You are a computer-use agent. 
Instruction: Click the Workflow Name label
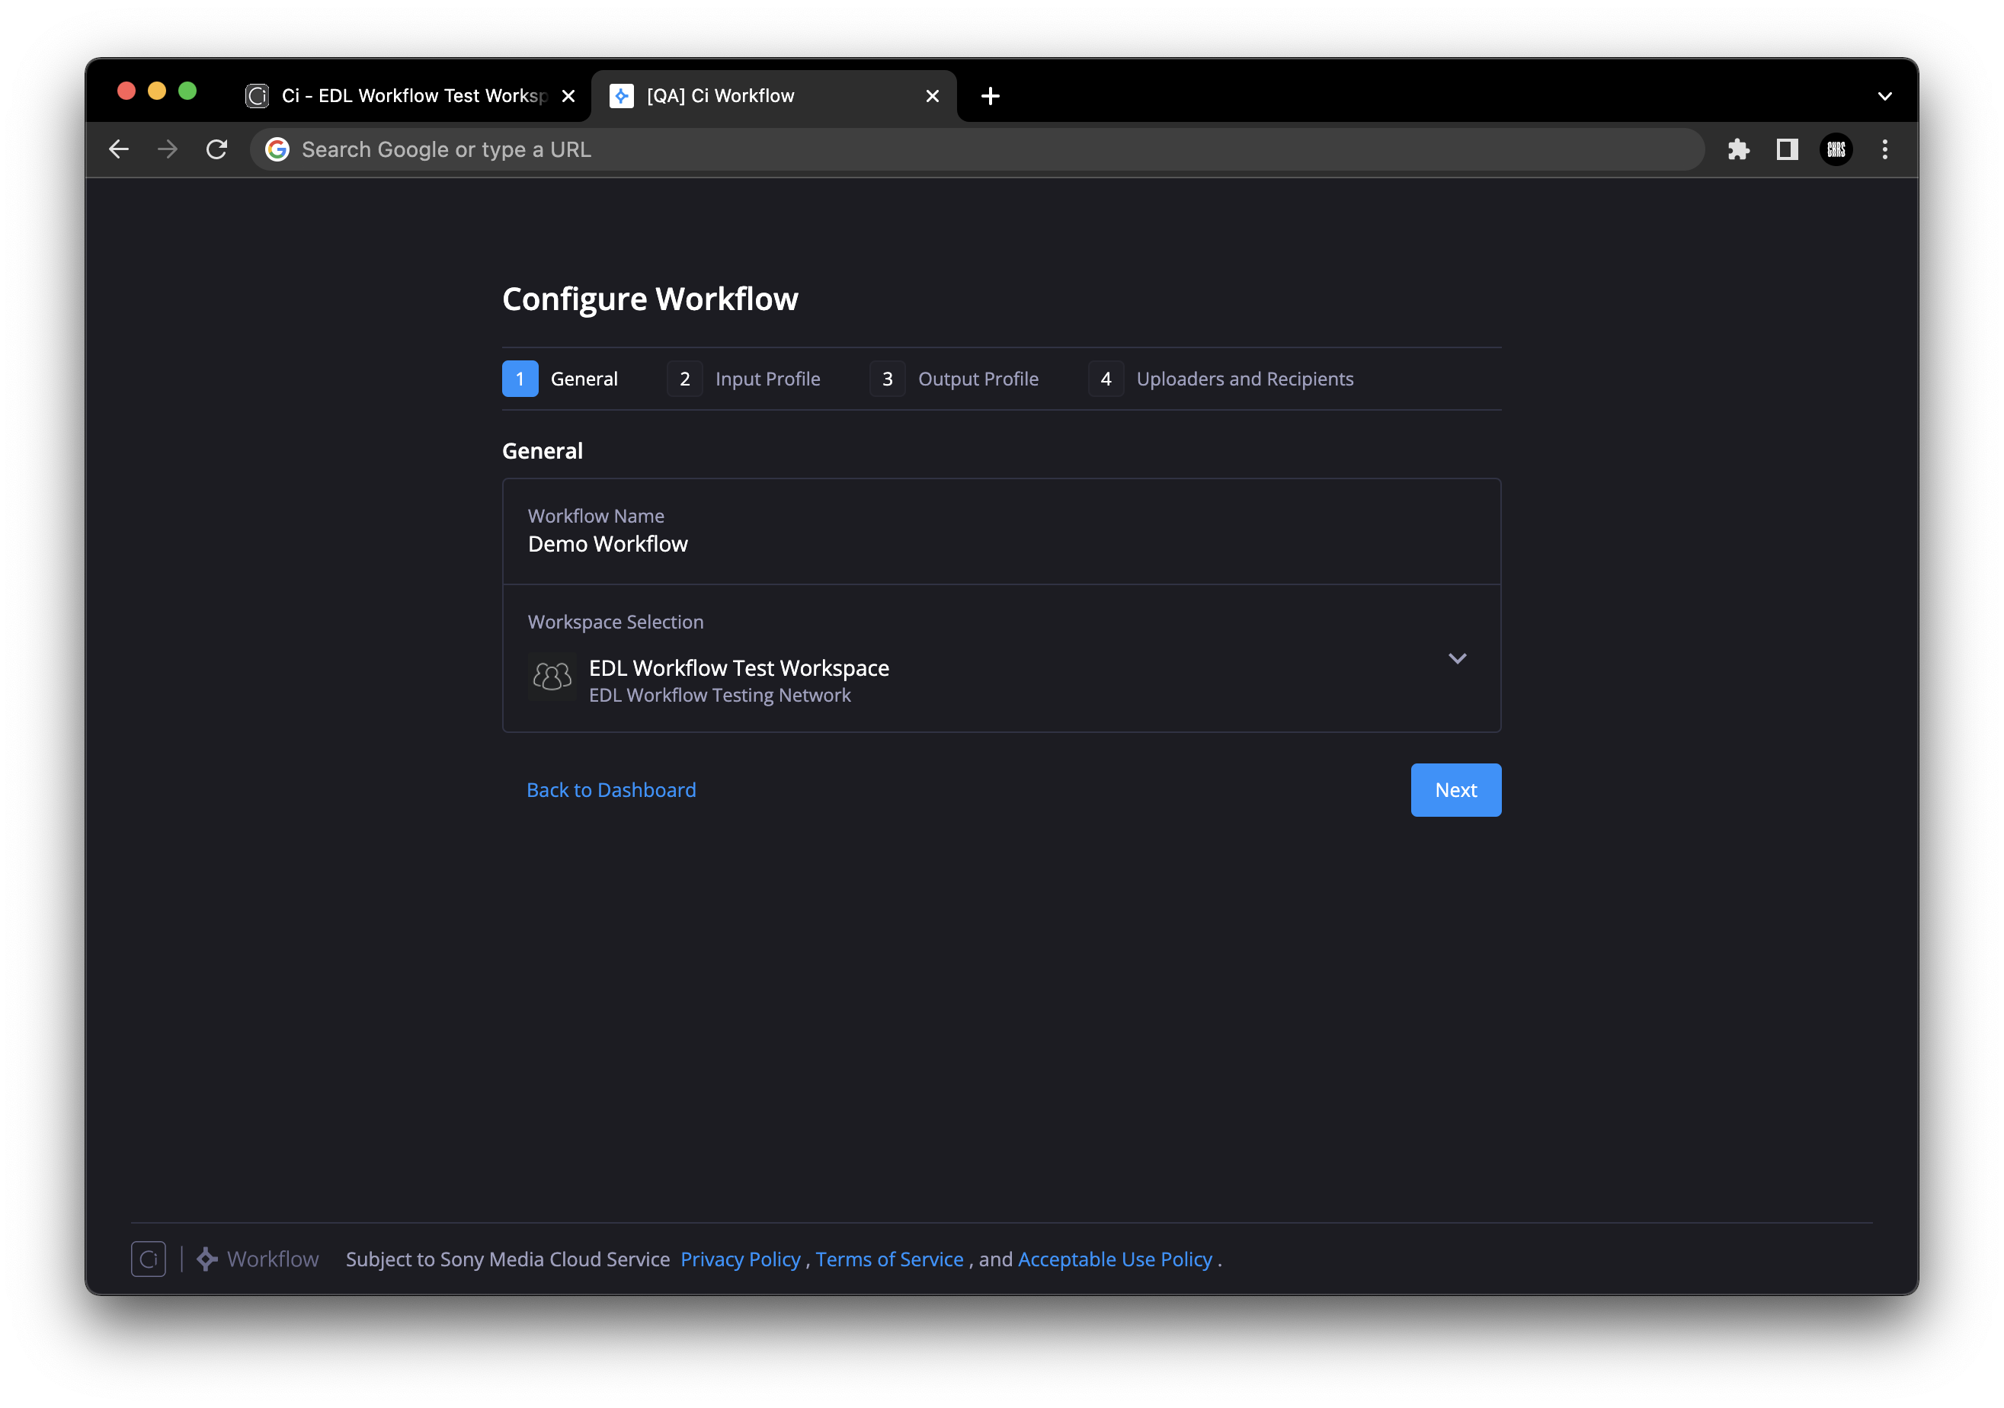pyautogui.click(x=595, y=516)
